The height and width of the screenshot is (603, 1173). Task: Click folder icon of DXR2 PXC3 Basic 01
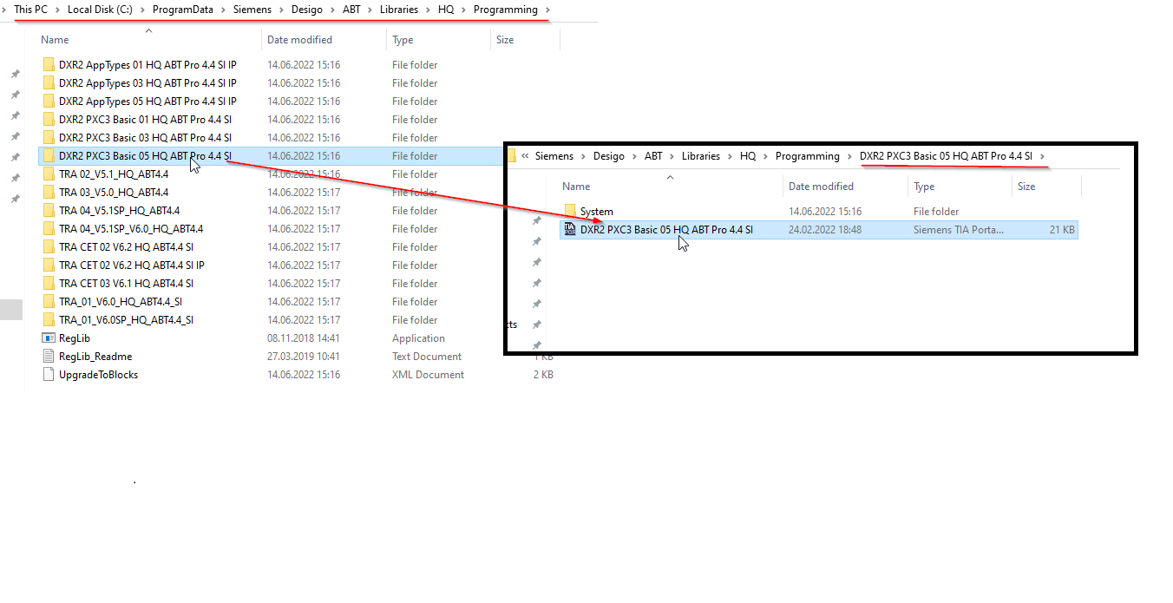[49, 120]
